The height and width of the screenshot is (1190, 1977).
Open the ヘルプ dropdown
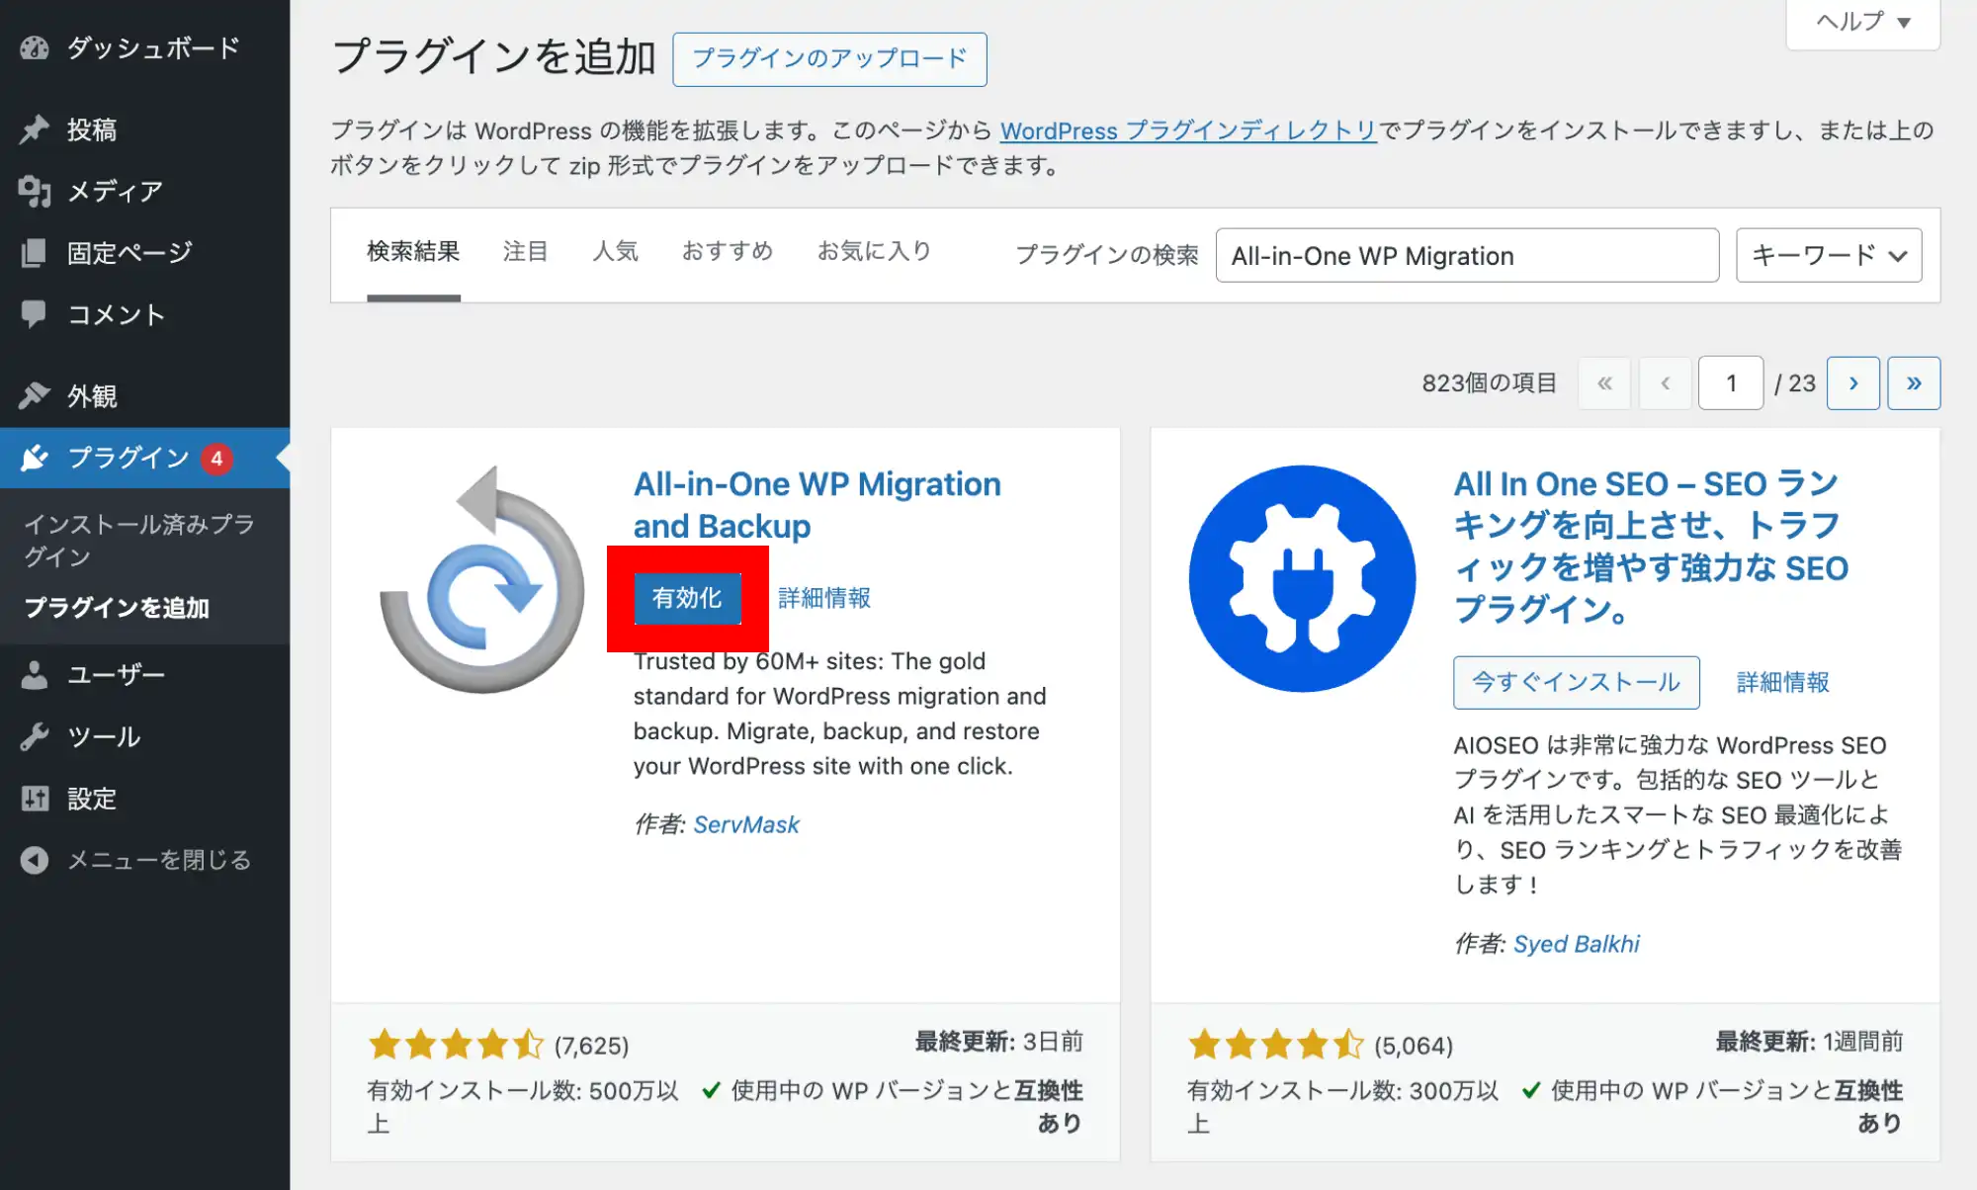click(1862, 22)
